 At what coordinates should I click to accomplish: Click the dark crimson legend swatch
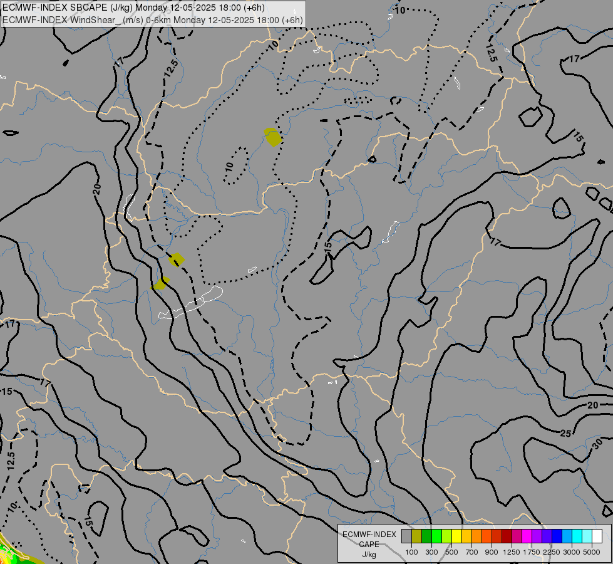pyautogui.click(x=507, y=536)
